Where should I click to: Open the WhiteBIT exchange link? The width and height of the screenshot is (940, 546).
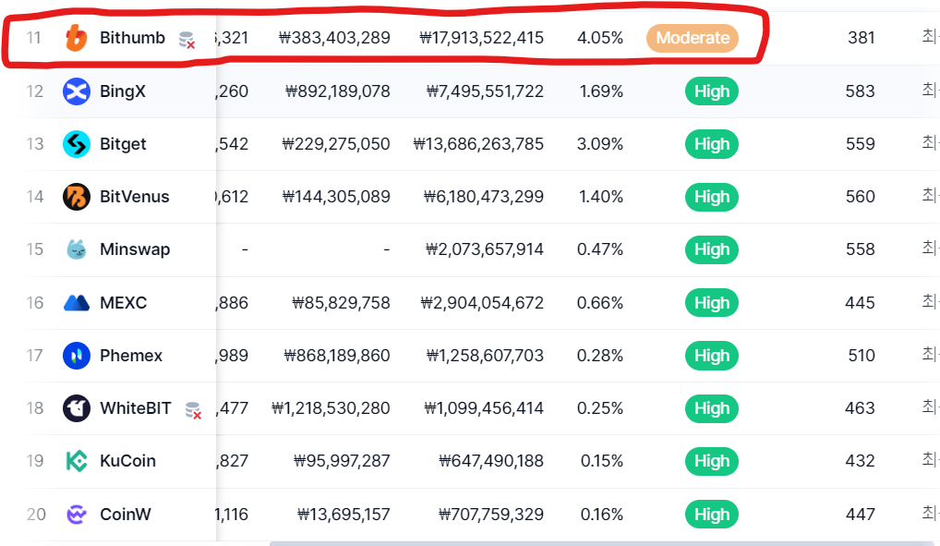[136, 408]
